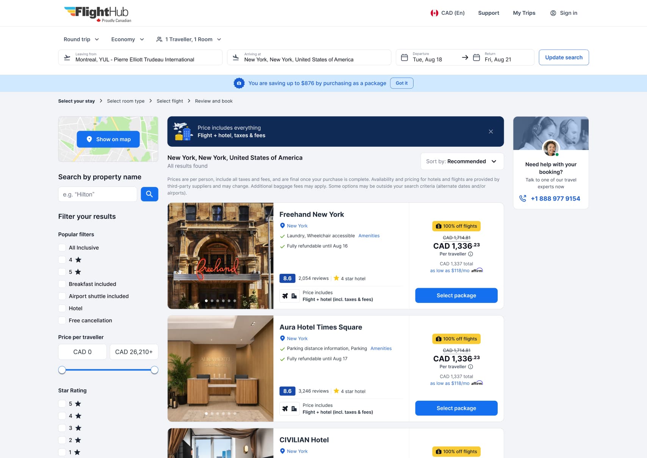Click the minimum price slider handle
647x458 pixels.
(x=62, y=370)
